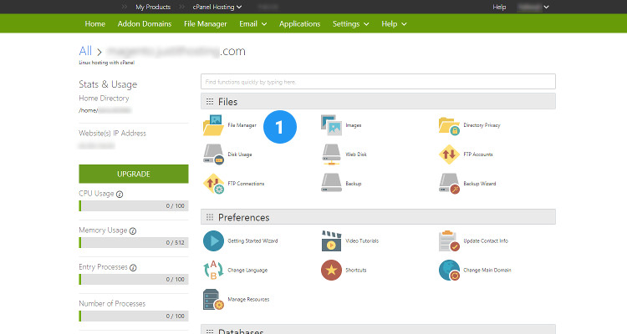The width and height of the screenshot is (627, 334).
Task: Open the Shortcuts star icon
Action: click(331, 270)
